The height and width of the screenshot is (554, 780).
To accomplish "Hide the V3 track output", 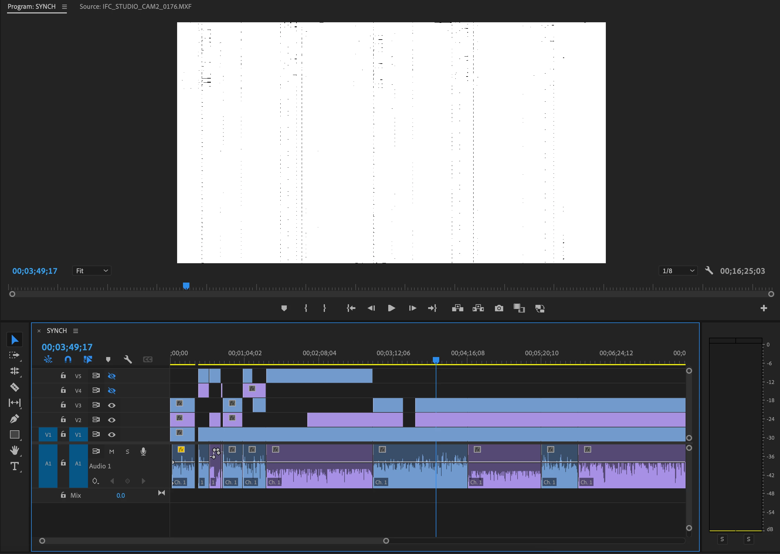I will tap(111, 405).
